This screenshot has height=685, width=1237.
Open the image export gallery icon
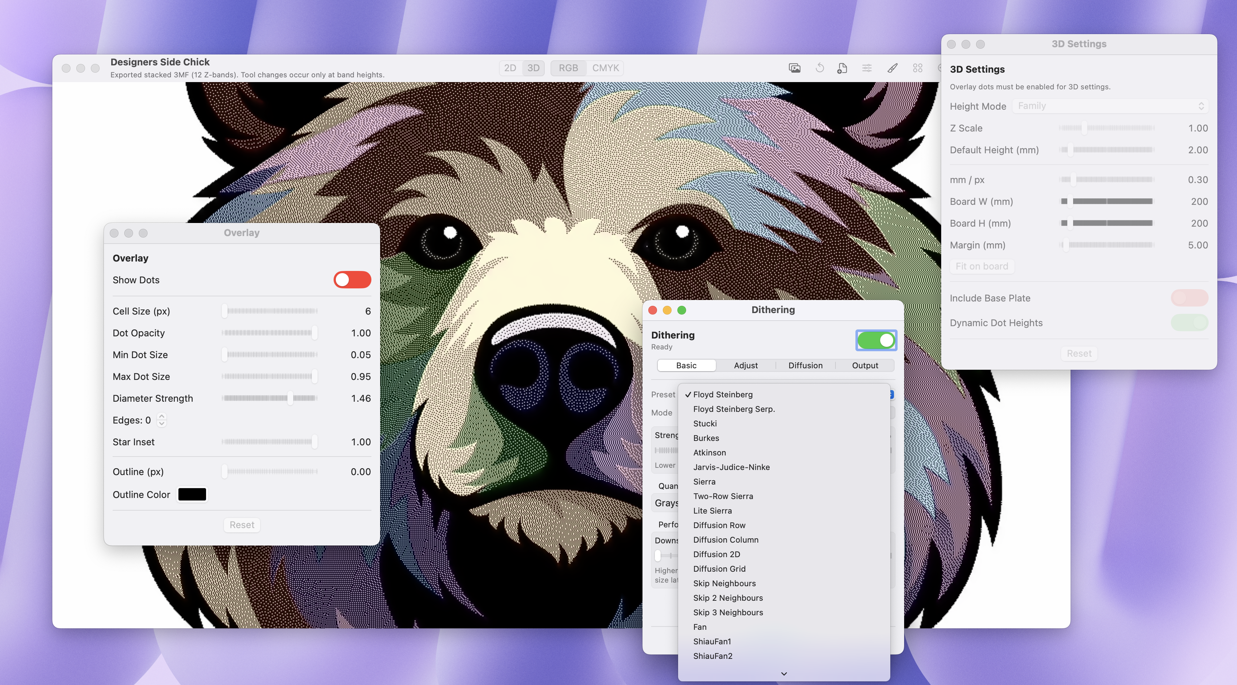click(795, 68)
